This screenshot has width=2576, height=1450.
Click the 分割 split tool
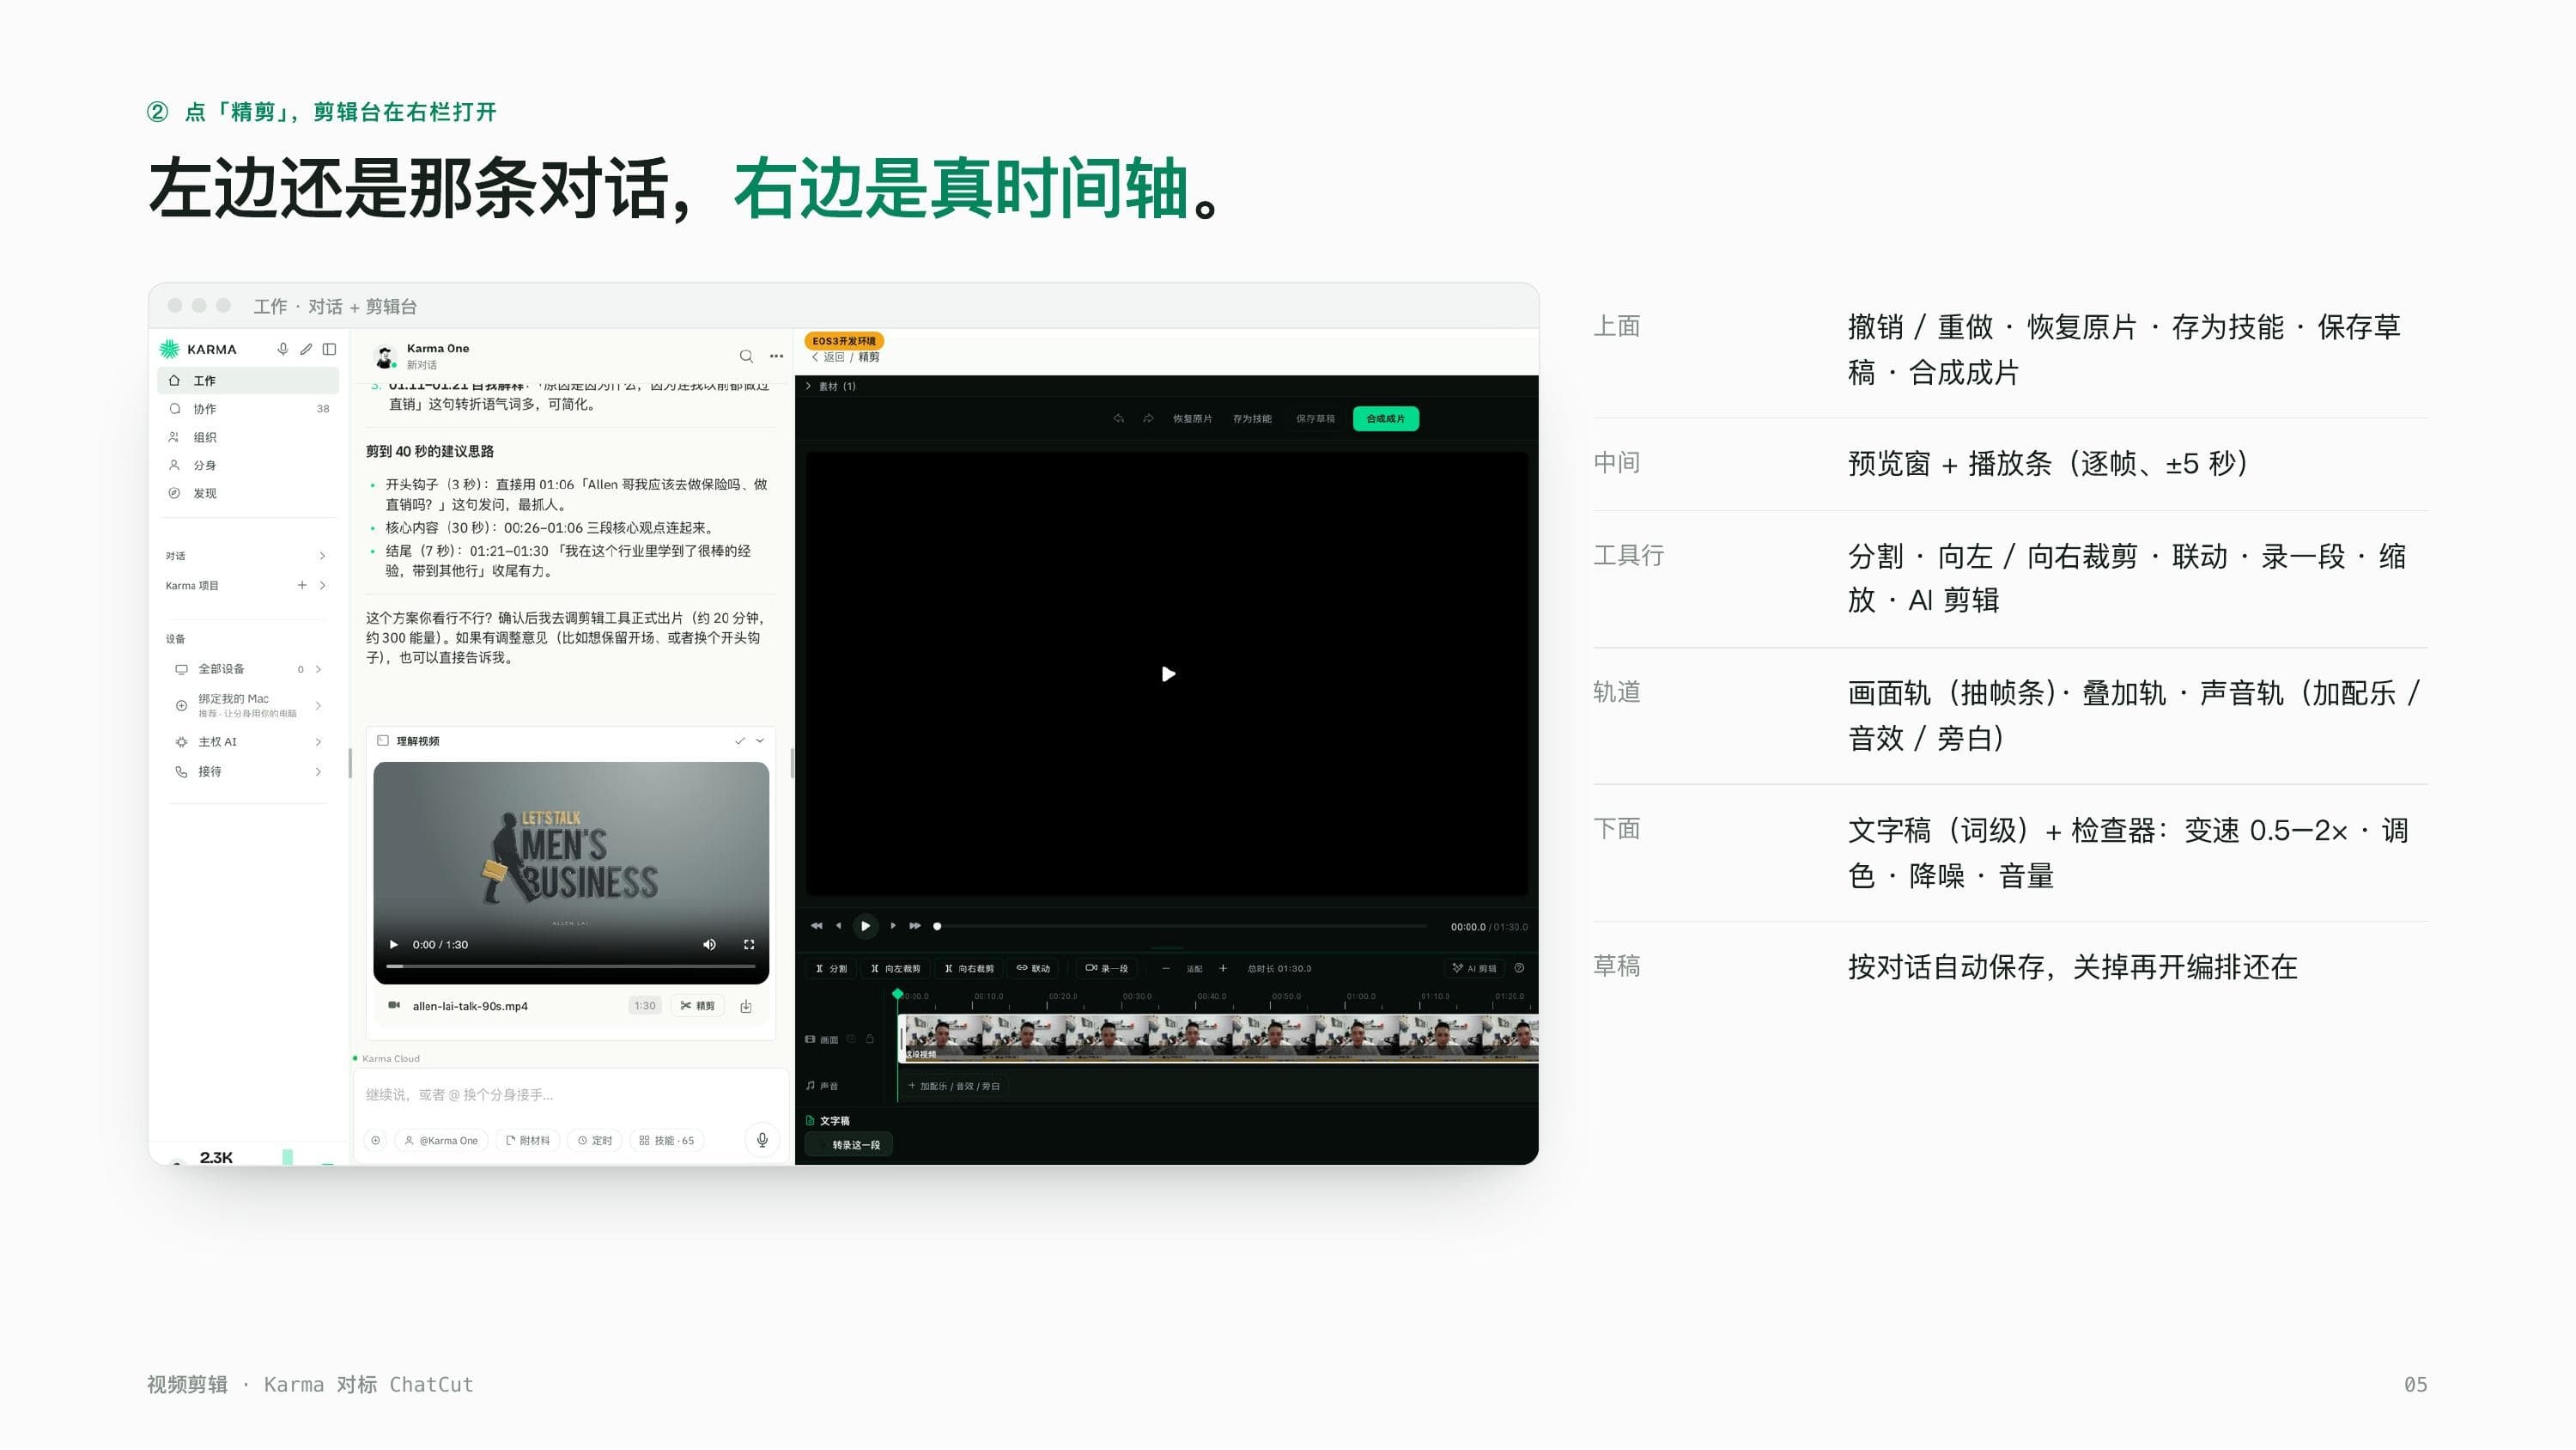point(831,967)
